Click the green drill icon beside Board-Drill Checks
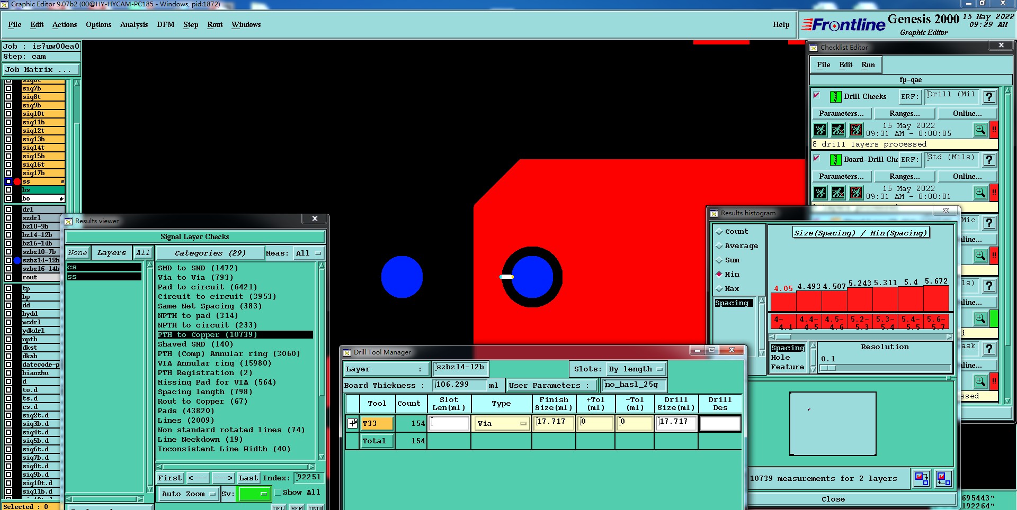The image size is (1017, 510). 835,160
